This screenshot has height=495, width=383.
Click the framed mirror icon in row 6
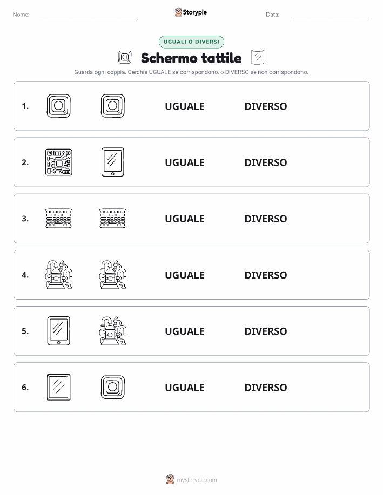click(x=59, y=387)
